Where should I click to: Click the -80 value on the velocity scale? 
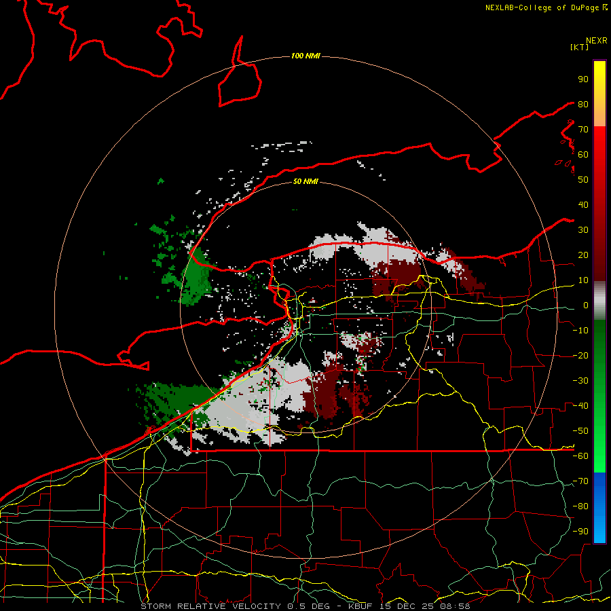click(x=580, y=506)
